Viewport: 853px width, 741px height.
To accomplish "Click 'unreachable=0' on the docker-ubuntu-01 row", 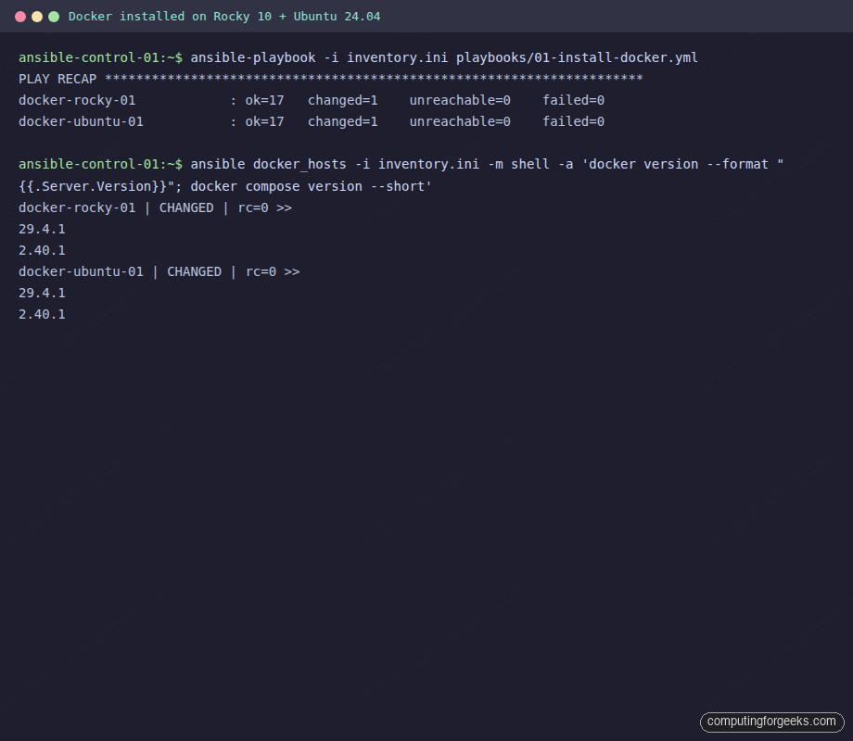I will pyautogui.click(x=460, y=121).
